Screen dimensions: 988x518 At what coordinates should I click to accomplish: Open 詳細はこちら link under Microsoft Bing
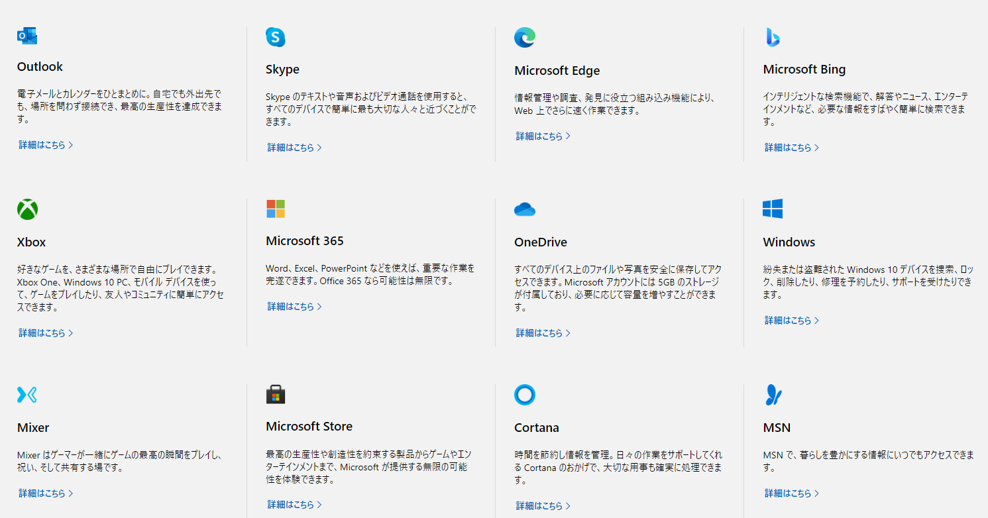point(792,147)
